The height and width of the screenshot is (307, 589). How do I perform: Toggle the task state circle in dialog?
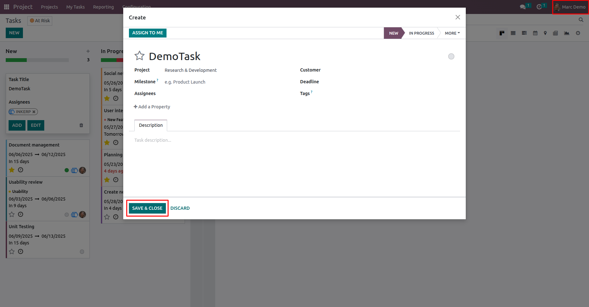pos(451,57)
